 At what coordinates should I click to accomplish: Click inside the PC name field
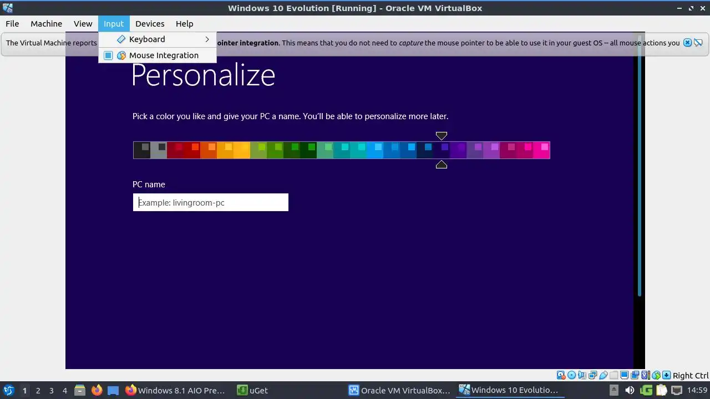click(x=211, y=202)
